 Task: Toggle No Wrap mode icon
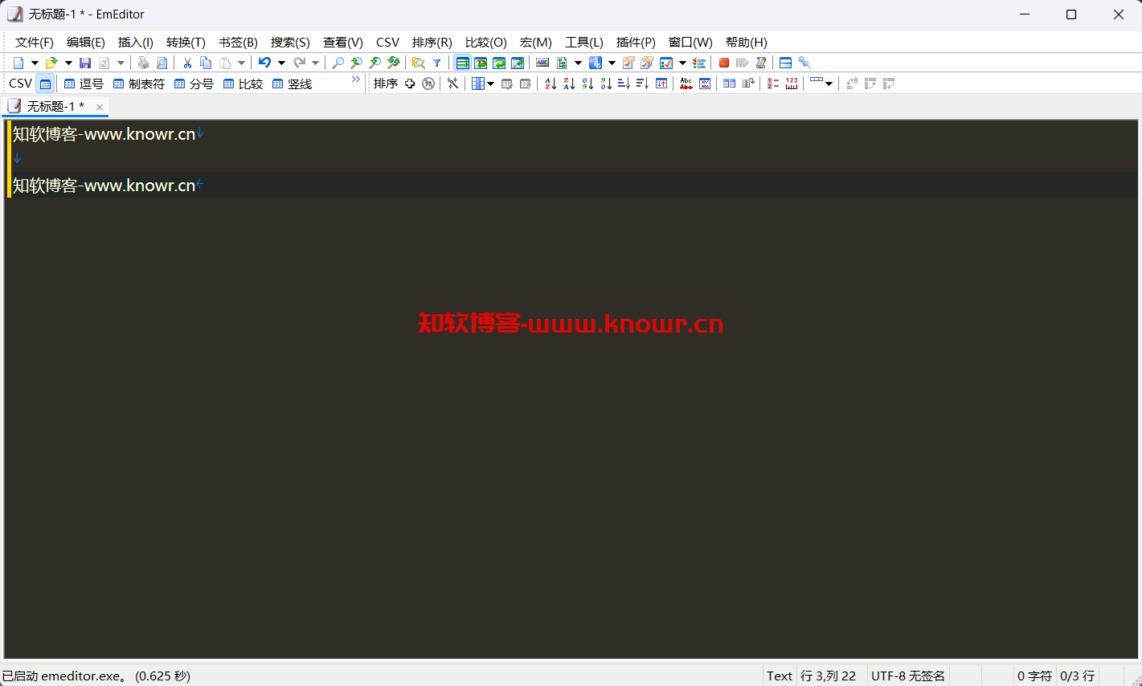coord(462,63)
